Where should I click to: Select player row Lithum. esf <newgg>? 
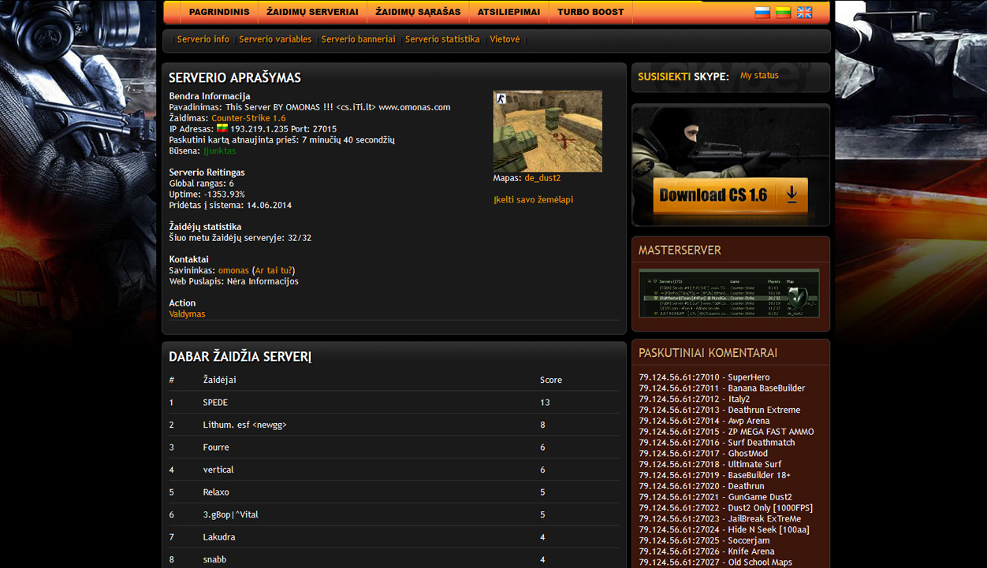pyautogui.click(x=394, y=425)
